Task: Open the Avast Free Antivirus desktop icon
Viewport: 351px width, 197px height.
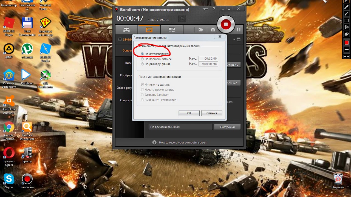Action: click(x=9, y=105)
